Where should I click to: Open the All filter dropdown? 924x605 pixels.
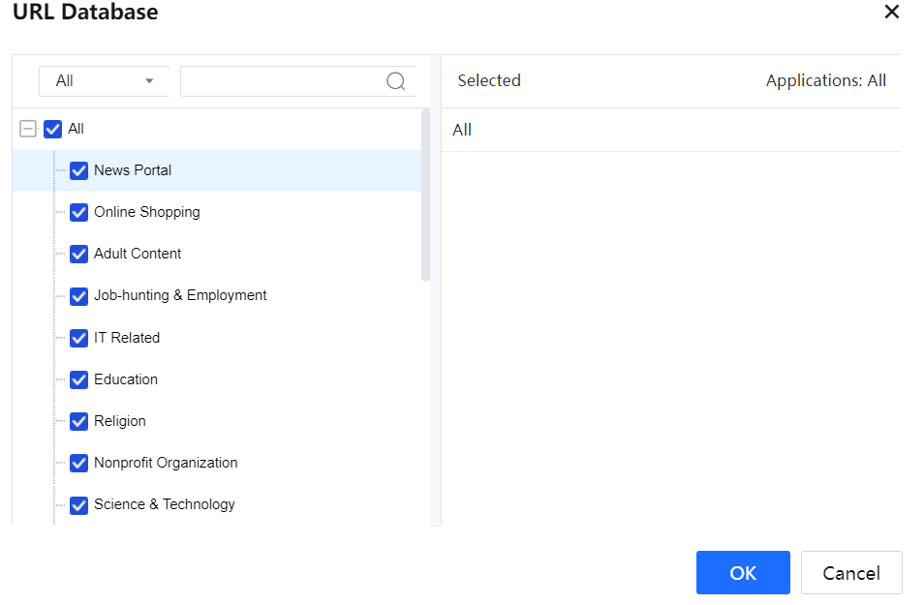pos(104,81)
